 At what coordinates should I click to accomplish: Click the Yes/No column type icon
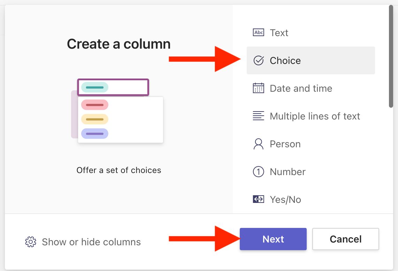pos(258,199)
